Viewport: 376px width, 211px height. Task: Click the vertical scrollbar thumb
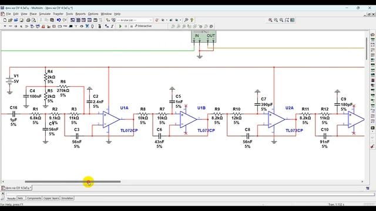click(367, 49)
